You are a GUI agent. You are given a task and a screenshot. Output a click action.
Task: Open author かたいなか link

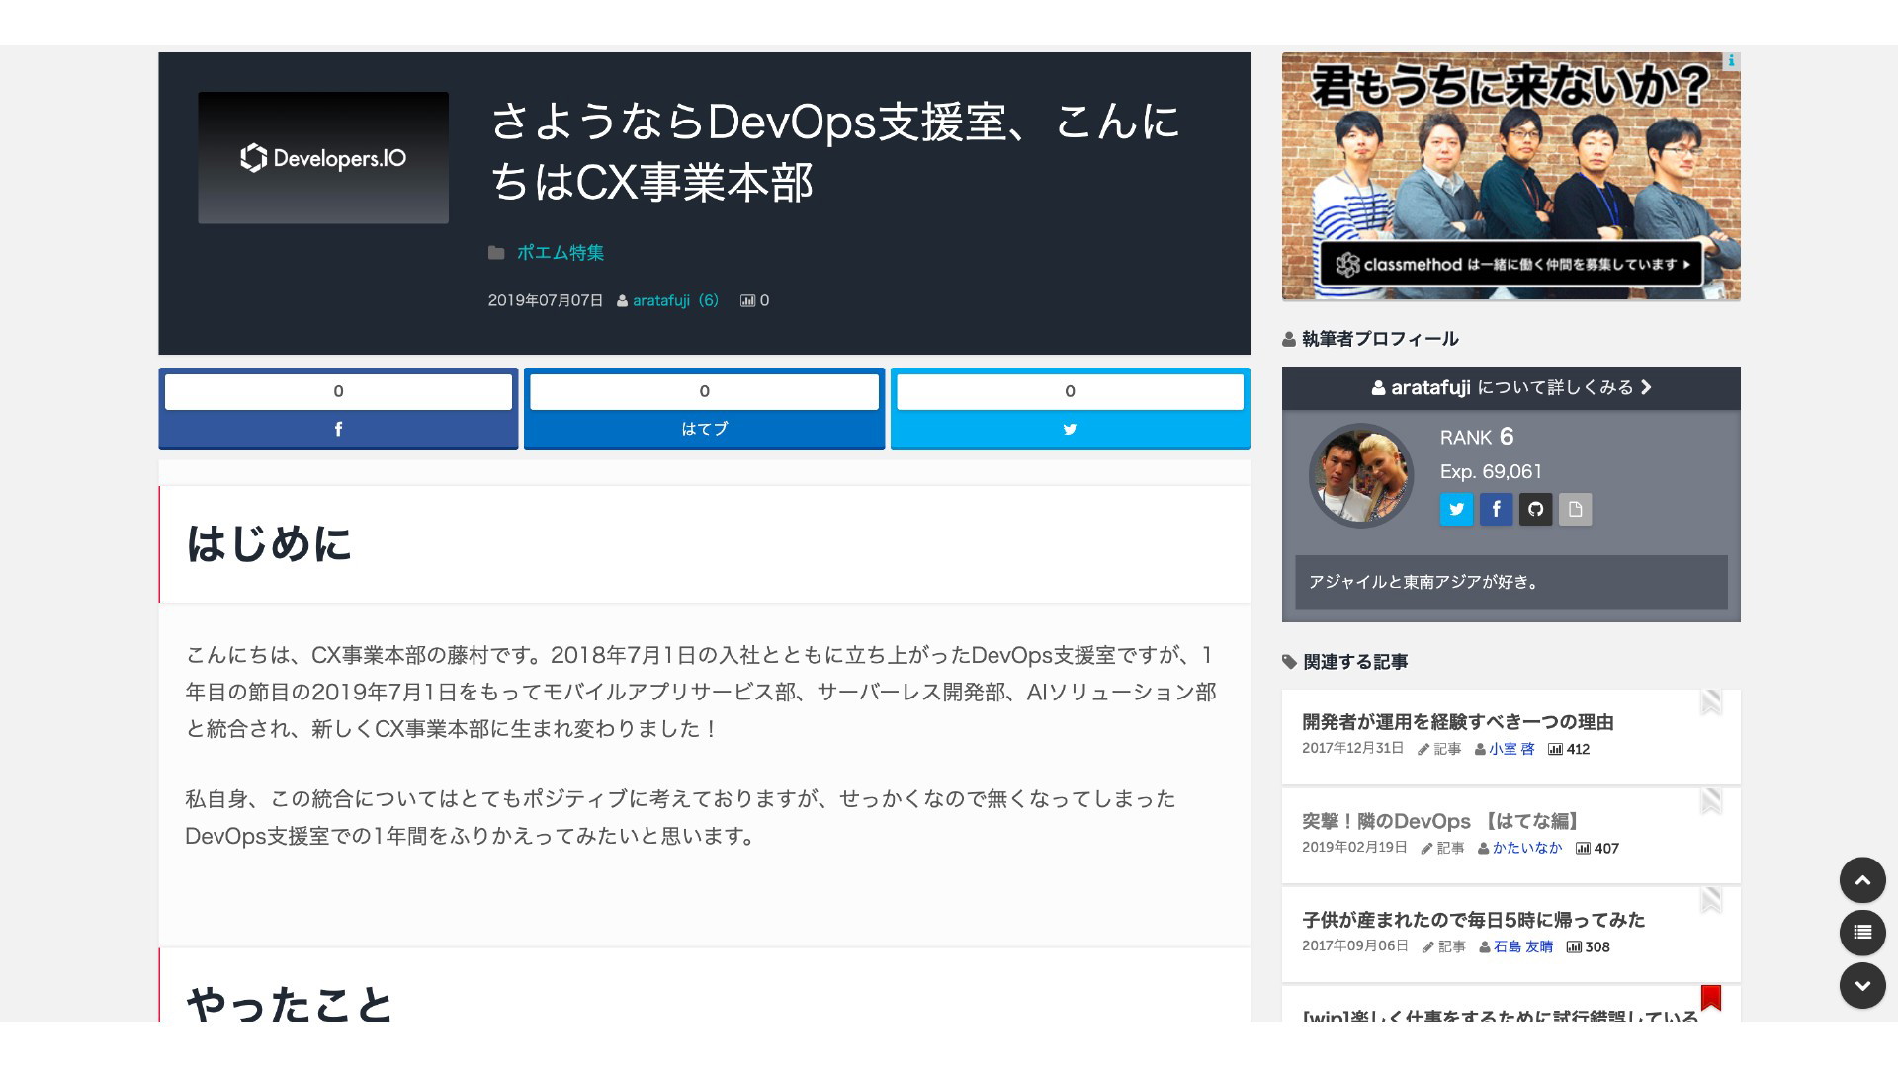tap(1527, 848)
